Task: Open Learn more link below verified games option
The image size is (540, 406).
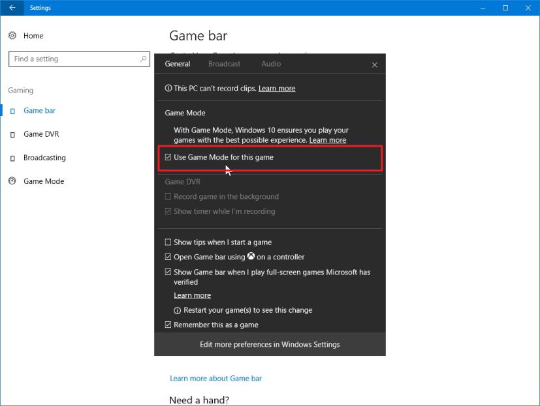Action: click(192, 295)
